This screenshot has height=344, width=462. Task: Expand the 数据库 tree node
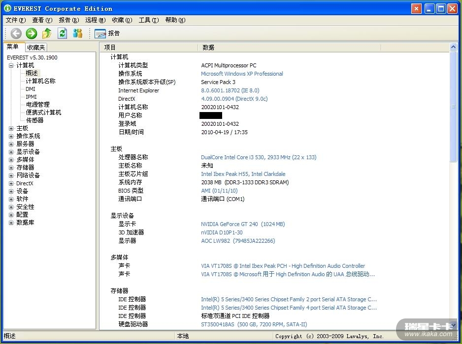point(11,223)
